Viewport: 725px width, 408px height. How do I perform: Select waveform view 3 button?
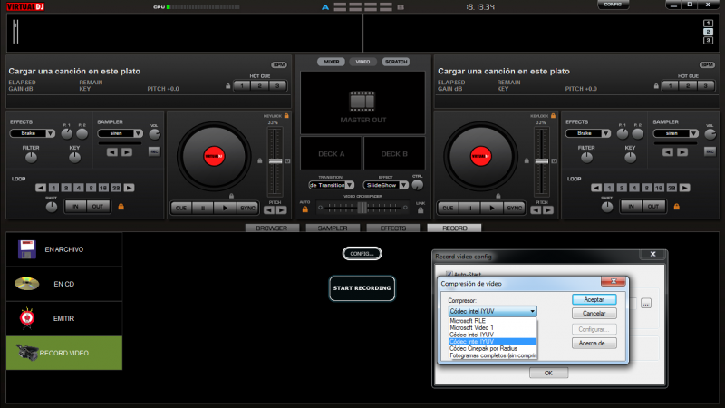tap(708, 41)
